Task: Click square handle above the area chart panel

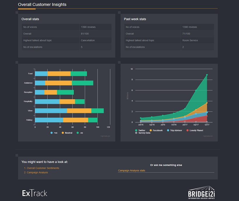Action: tap(119, 62)
